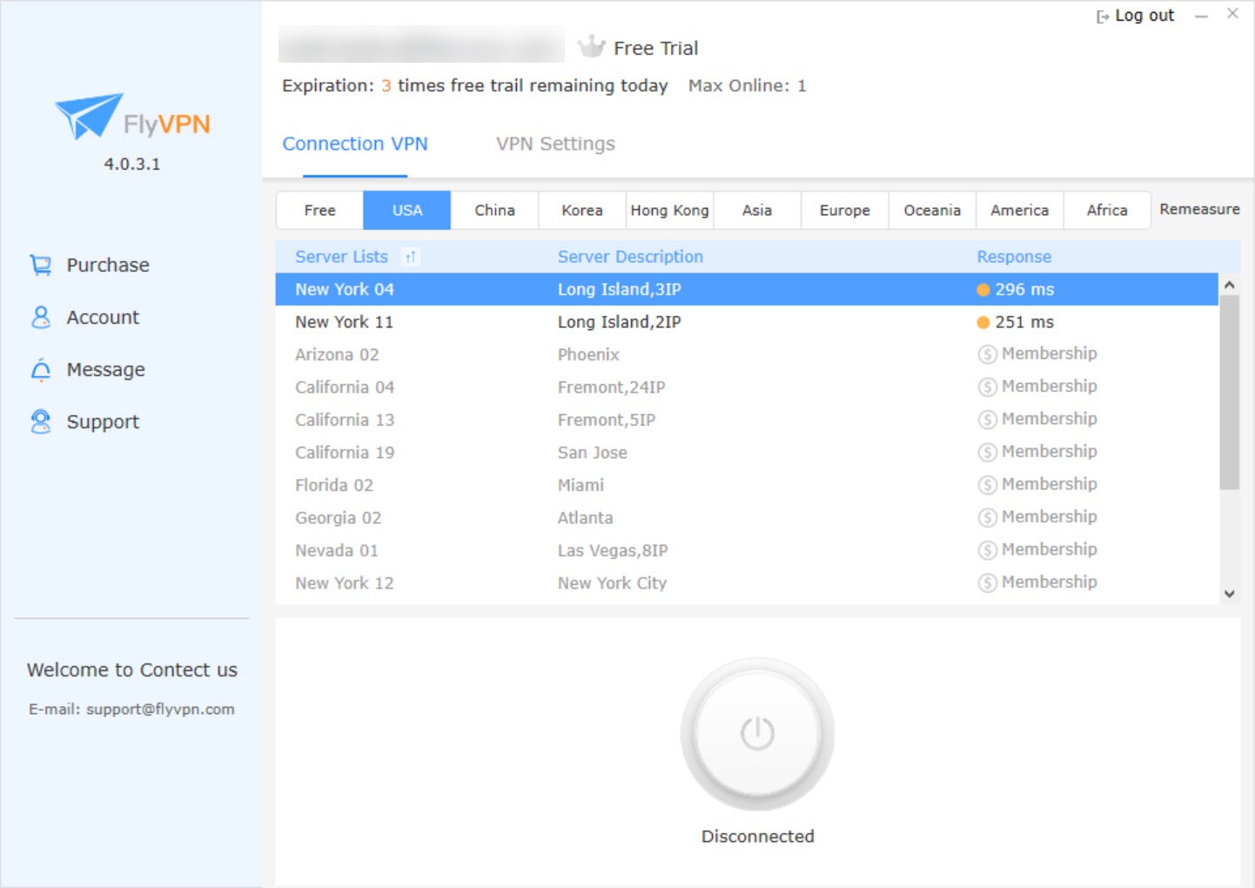Click the Free Trial crown icon

(x=592, y=47)
